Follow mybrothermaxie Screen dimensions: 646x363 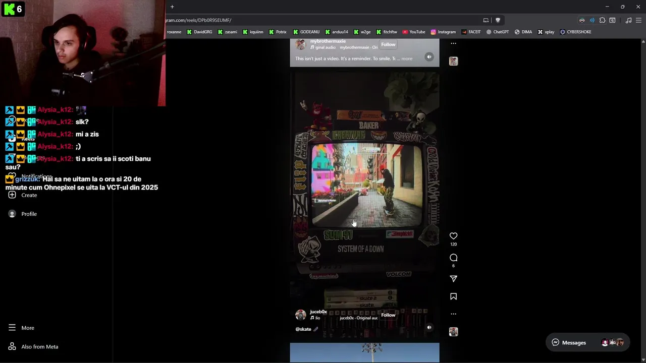[388, 44]
